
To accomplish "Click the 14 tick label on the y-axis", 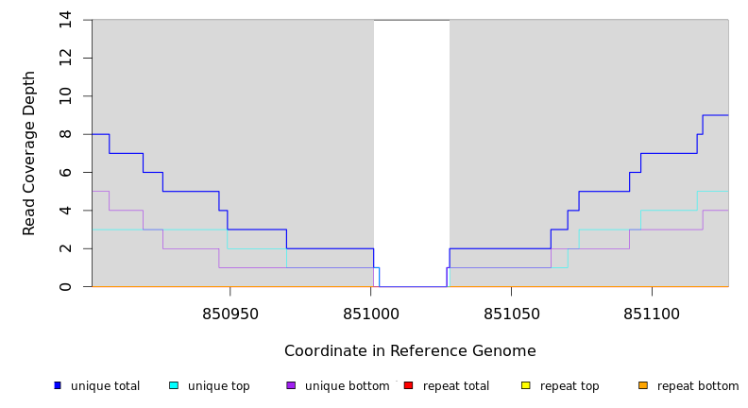I will pos(65,20).
